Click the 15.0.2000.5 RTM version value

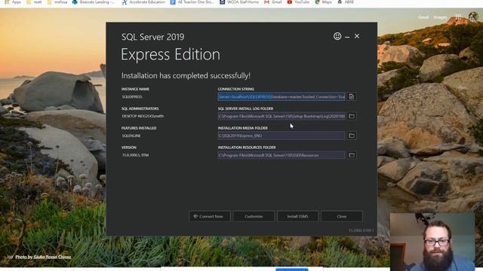tap(135, 155)
